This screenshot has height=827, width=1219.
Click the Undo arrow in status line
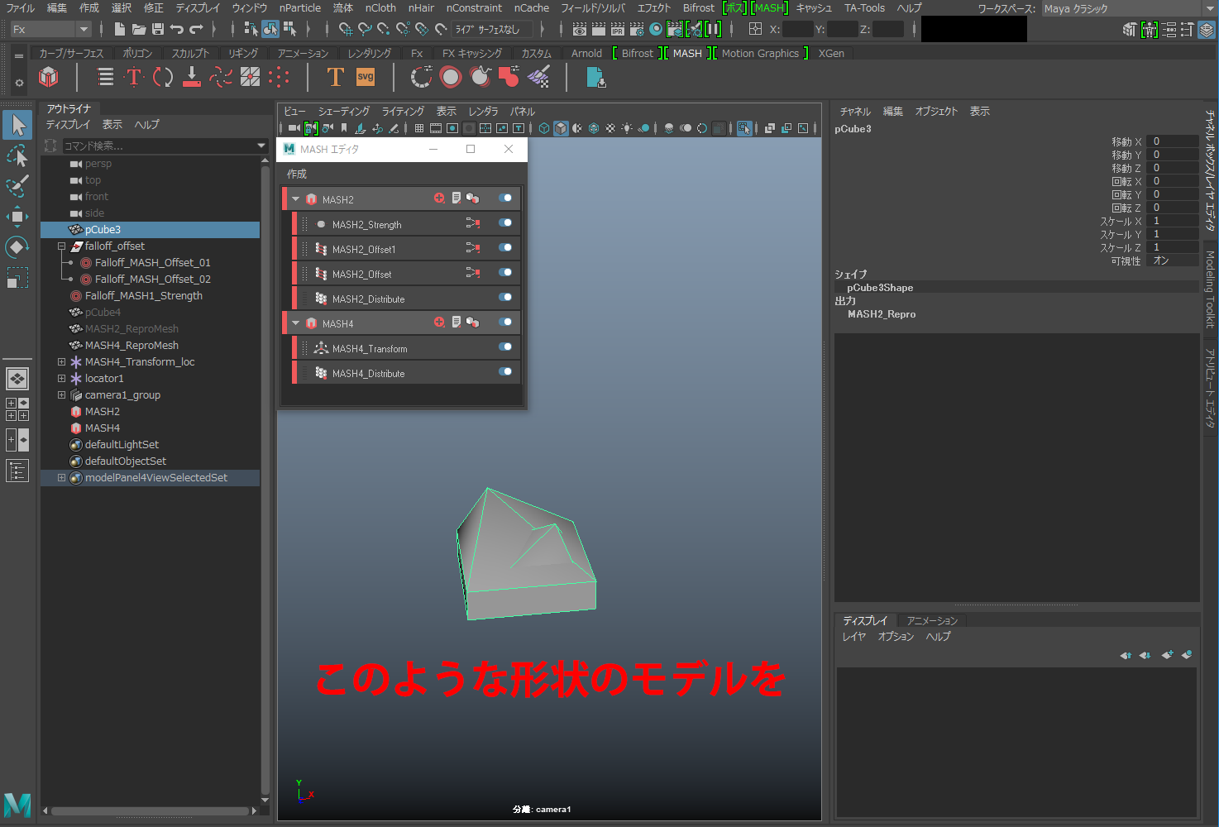point(177,29)
